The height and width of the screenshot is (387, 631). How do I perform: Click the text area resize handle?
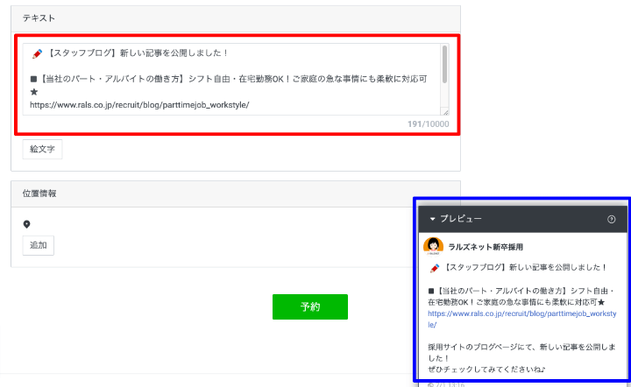coord(445,111)
